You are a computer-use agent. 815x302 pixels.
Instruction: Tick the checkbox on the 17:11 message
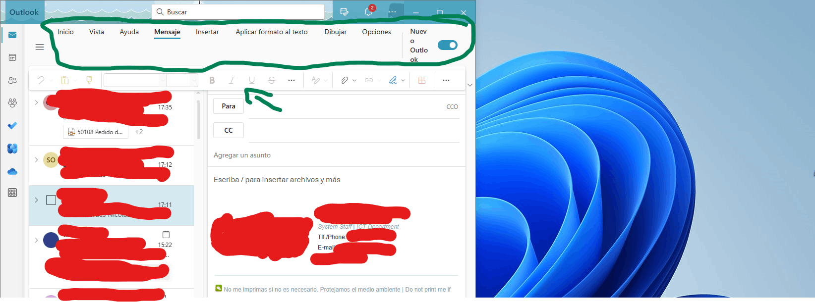[x=51, y=200]
